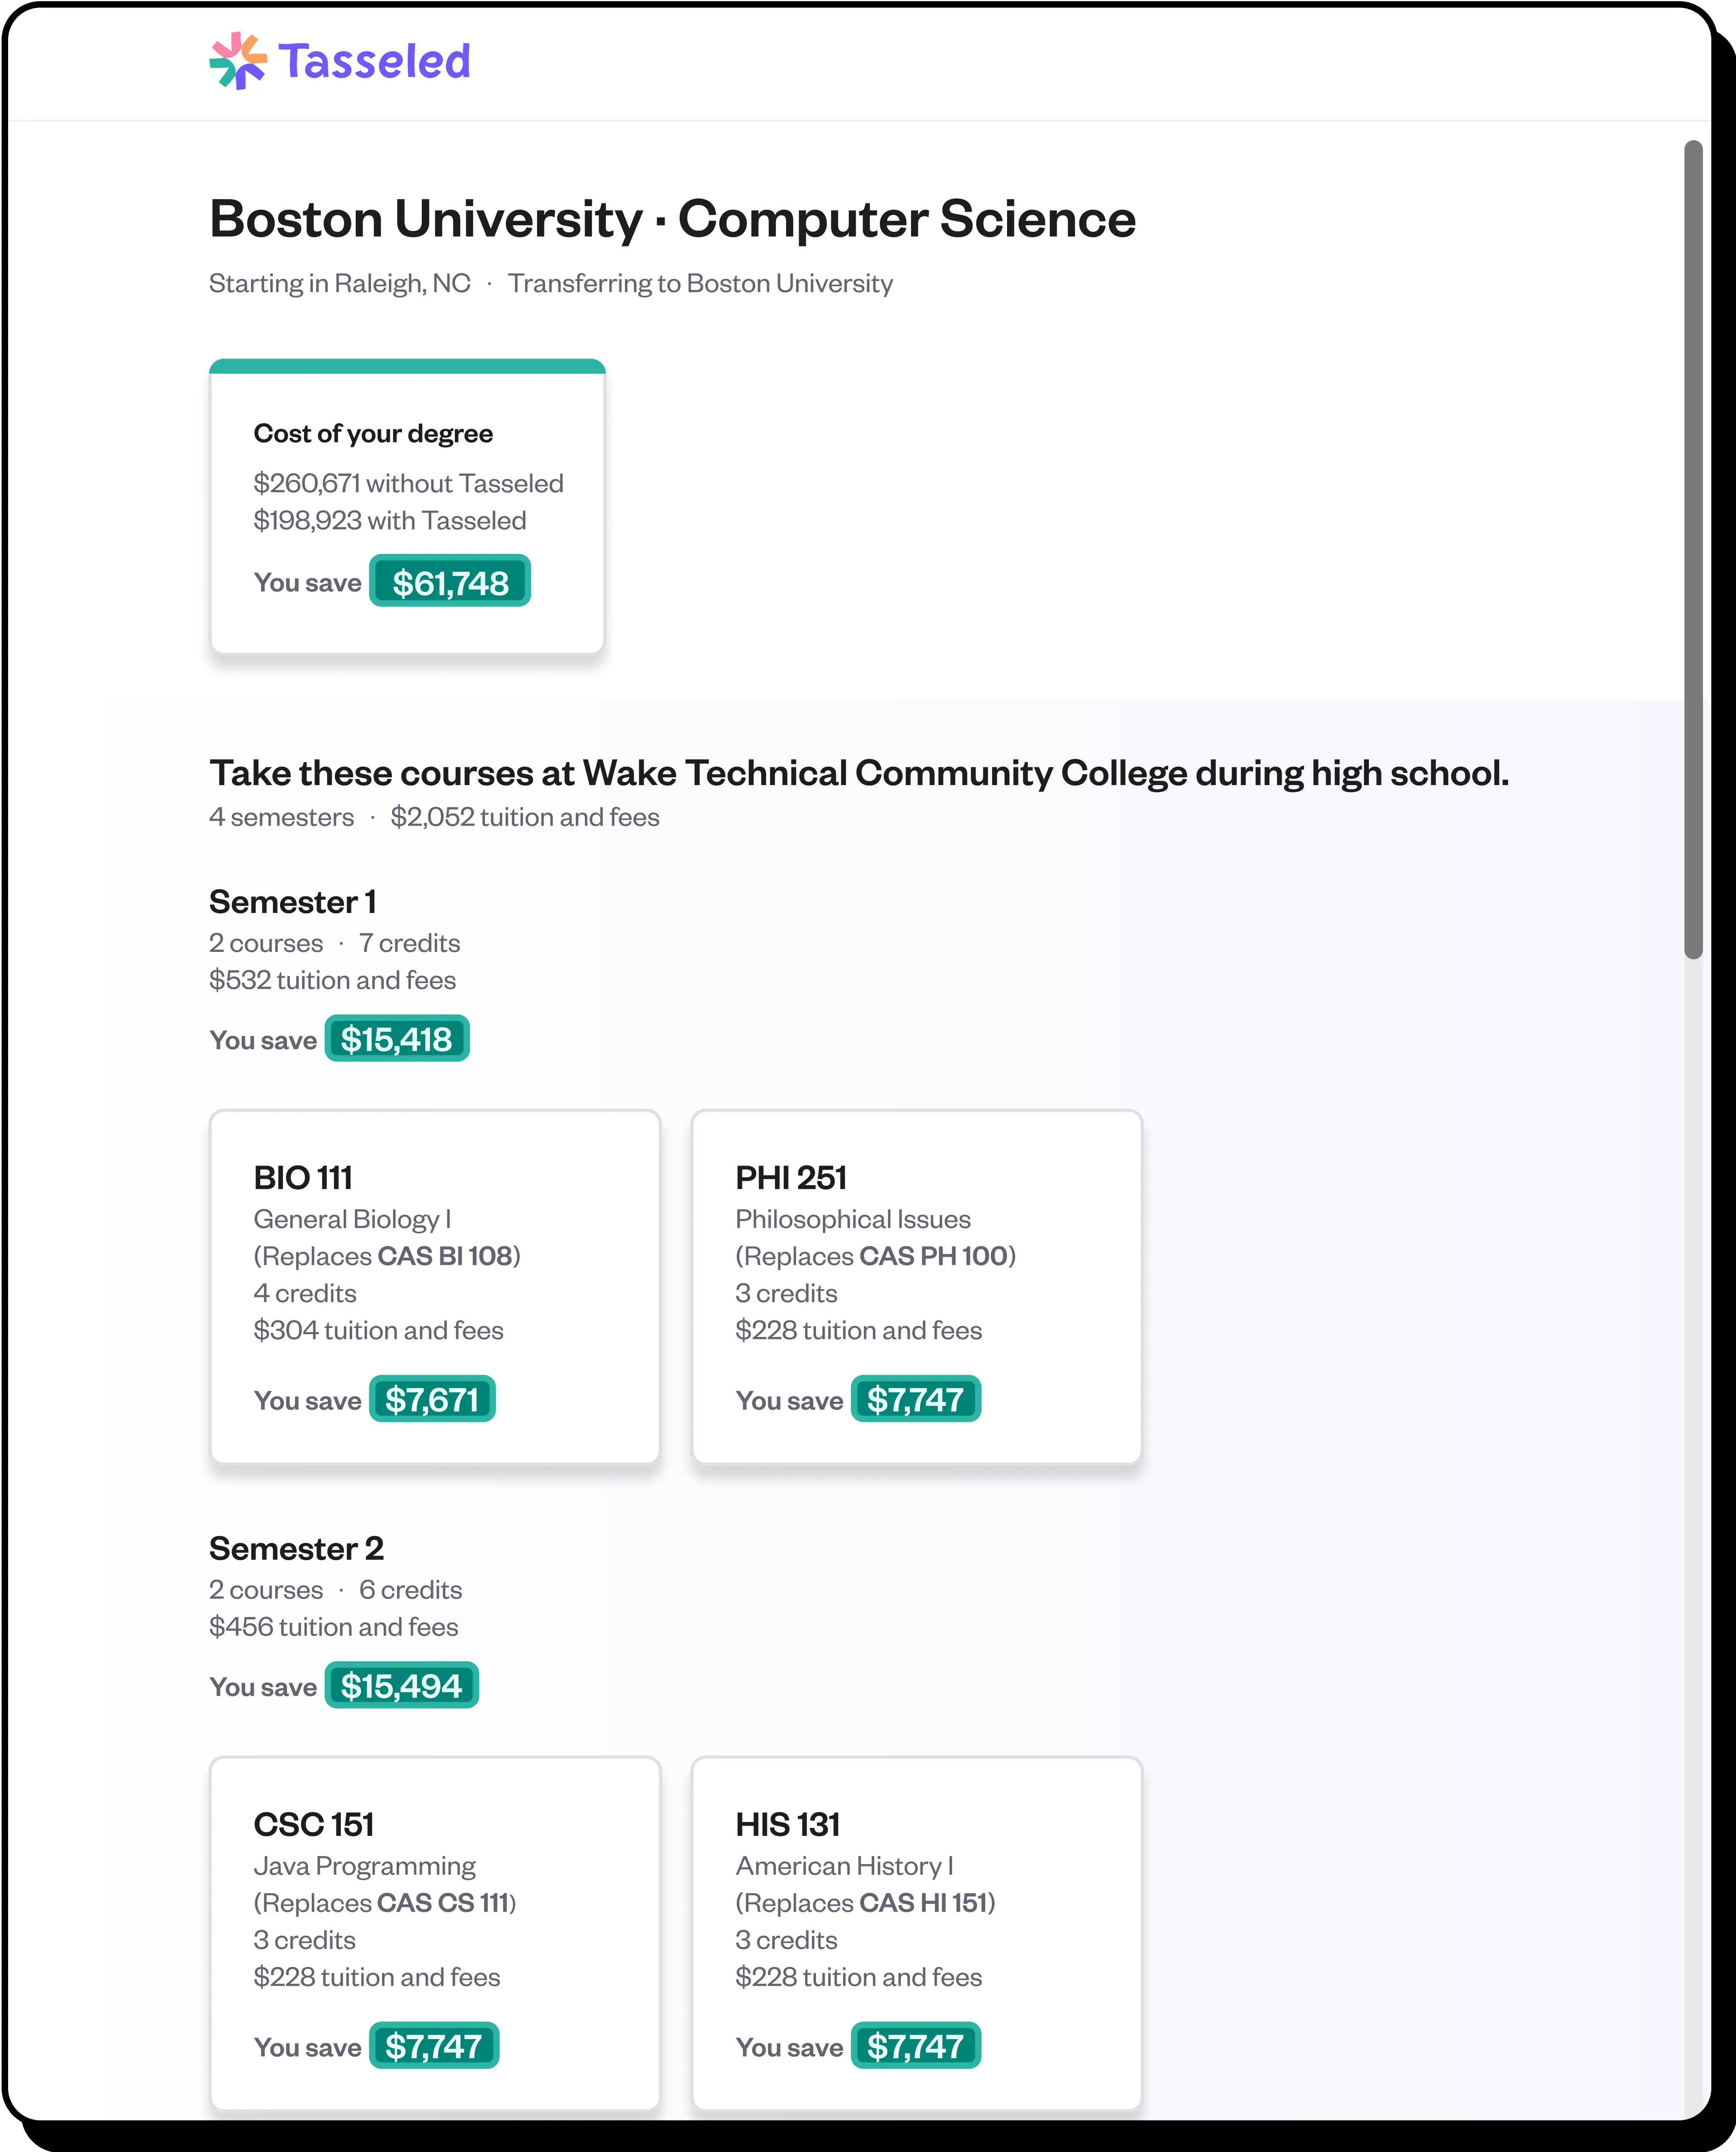Image resolution: width=1736 pixels, height=2152 pixels.
Task: Click the $15,418 Semester 1 savings badge
Action: [x=397, y=1039]
